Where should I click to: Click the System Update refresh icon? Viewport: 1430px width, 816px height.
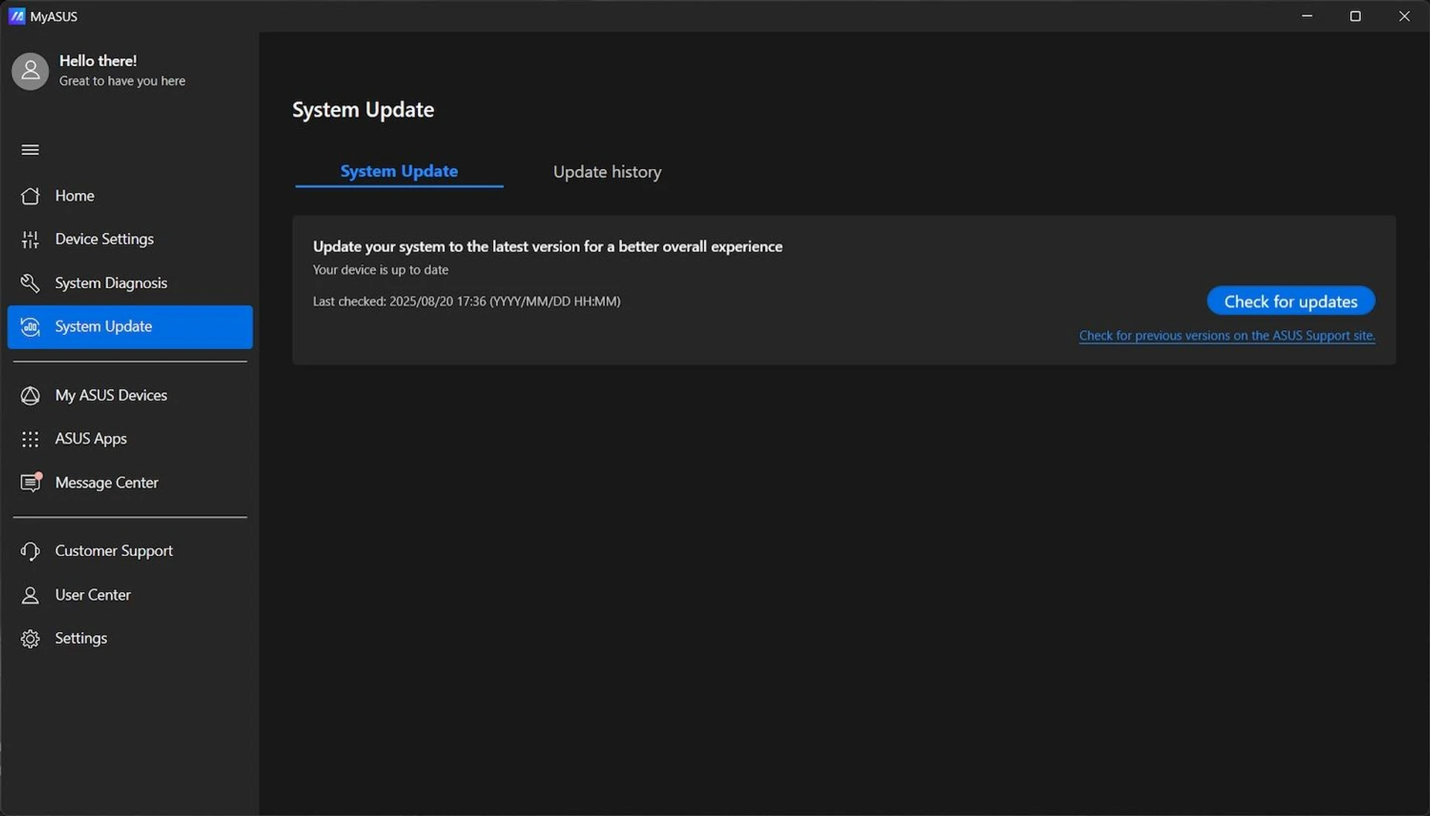[31, 327]
